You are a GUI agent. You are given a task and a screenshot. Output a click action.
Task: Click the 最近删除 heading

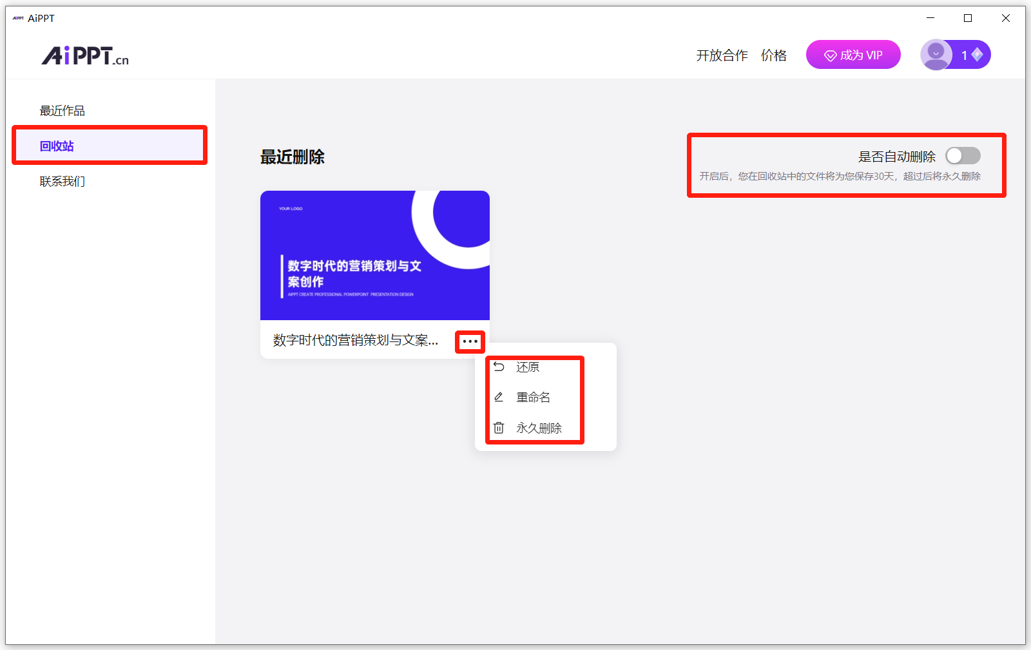(x=293, y=157)
